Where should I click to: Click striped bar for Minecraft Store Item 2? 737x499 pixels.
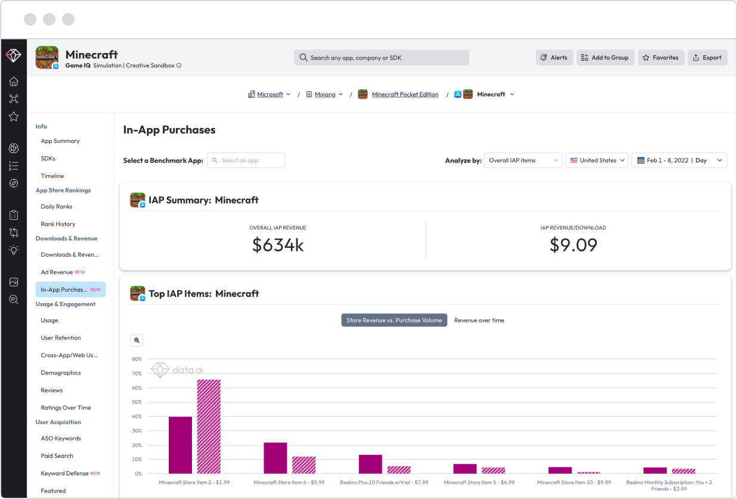(209, 426)
